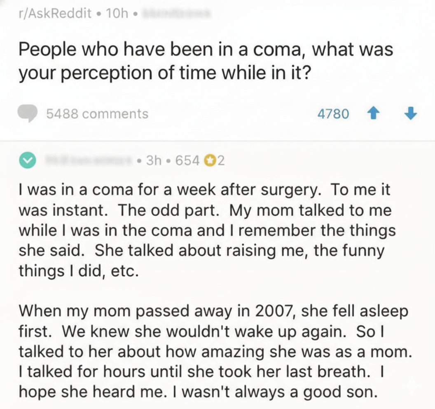Downvote the coma perception post
The image size is (435, 409).
click(x=410, y=113)
